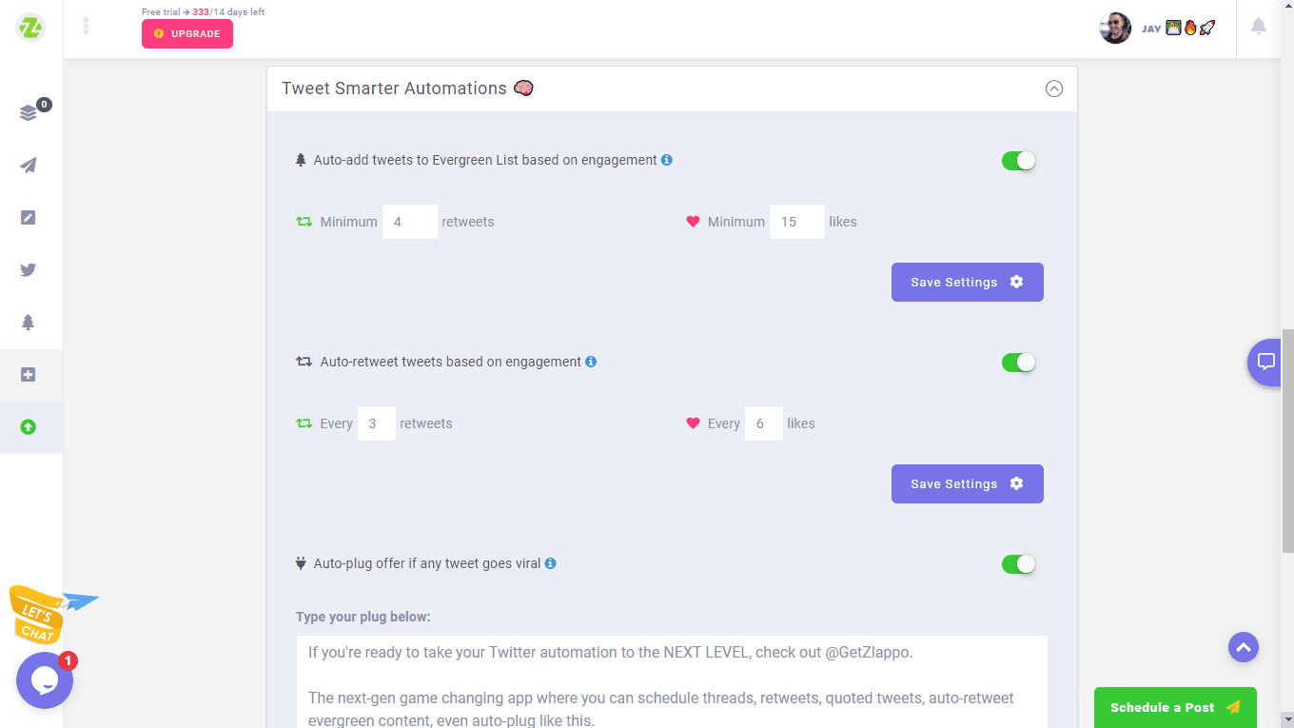Toggle Auto-plug offer if tweet goes viral
The height and width of the screenshot is (728, 1294).
1018,564
